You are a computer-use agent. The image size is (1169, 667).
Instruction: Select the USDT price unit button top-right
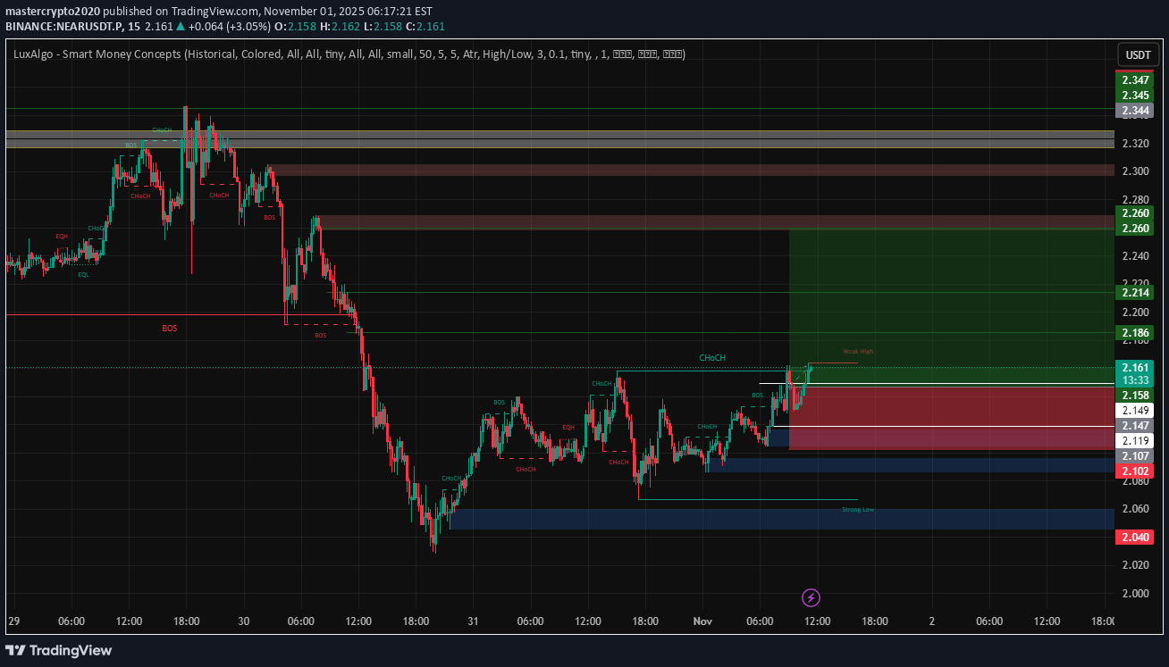[1138, 54]
